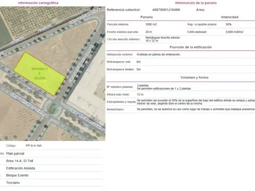The height and width of the screenshot is (191, 255).
Task: Click the 'Área:' label beside the reference
Action: 200,10
